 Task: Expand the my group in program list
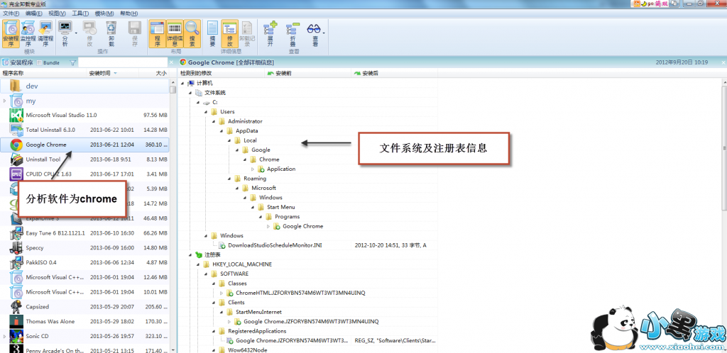click(x=5, y=101)
